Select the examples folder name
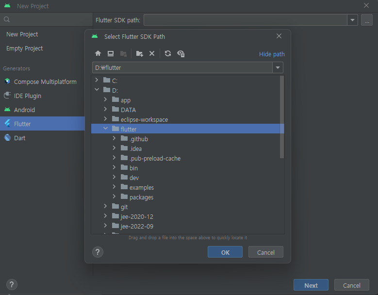 tap(142, 187)
